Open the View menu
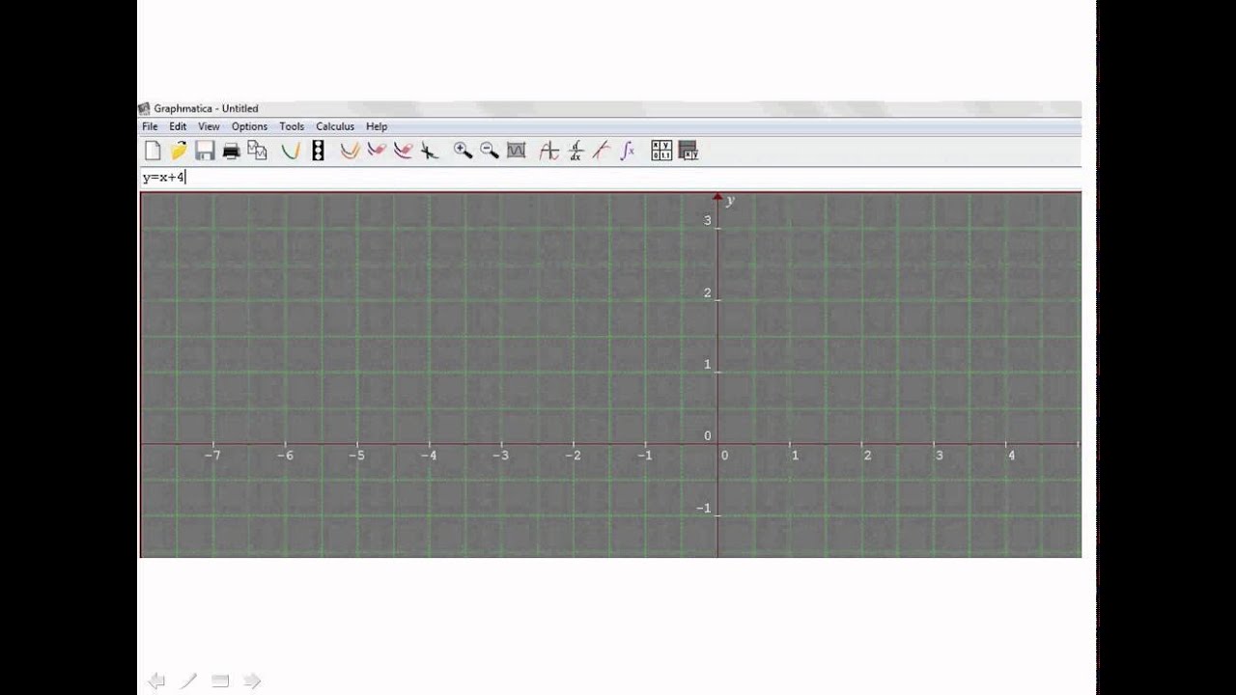This screenshot has width=1236, height=695. click(209, 126)
